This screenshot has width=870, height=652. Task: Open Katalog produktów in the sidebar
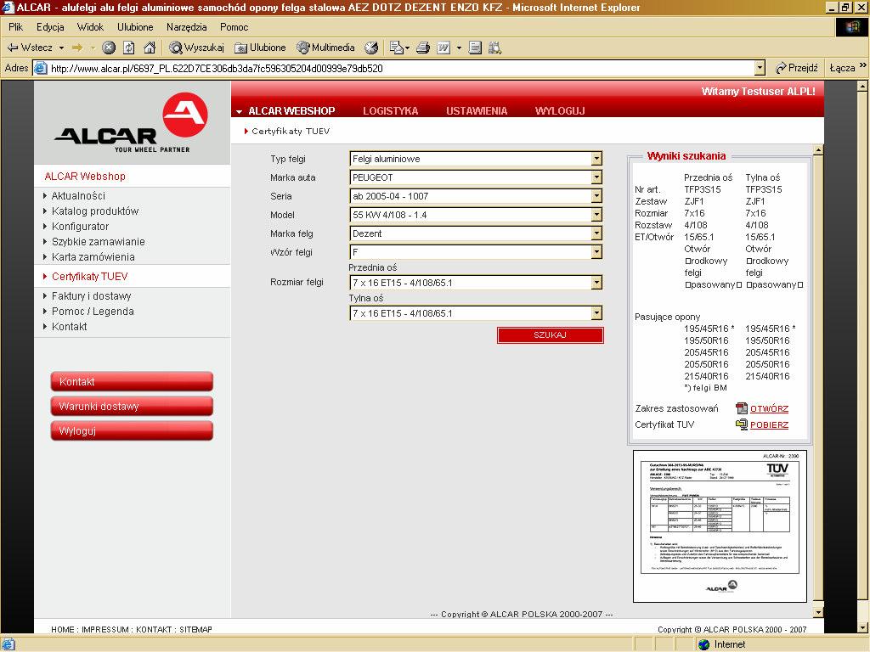[x=95, y=211]
